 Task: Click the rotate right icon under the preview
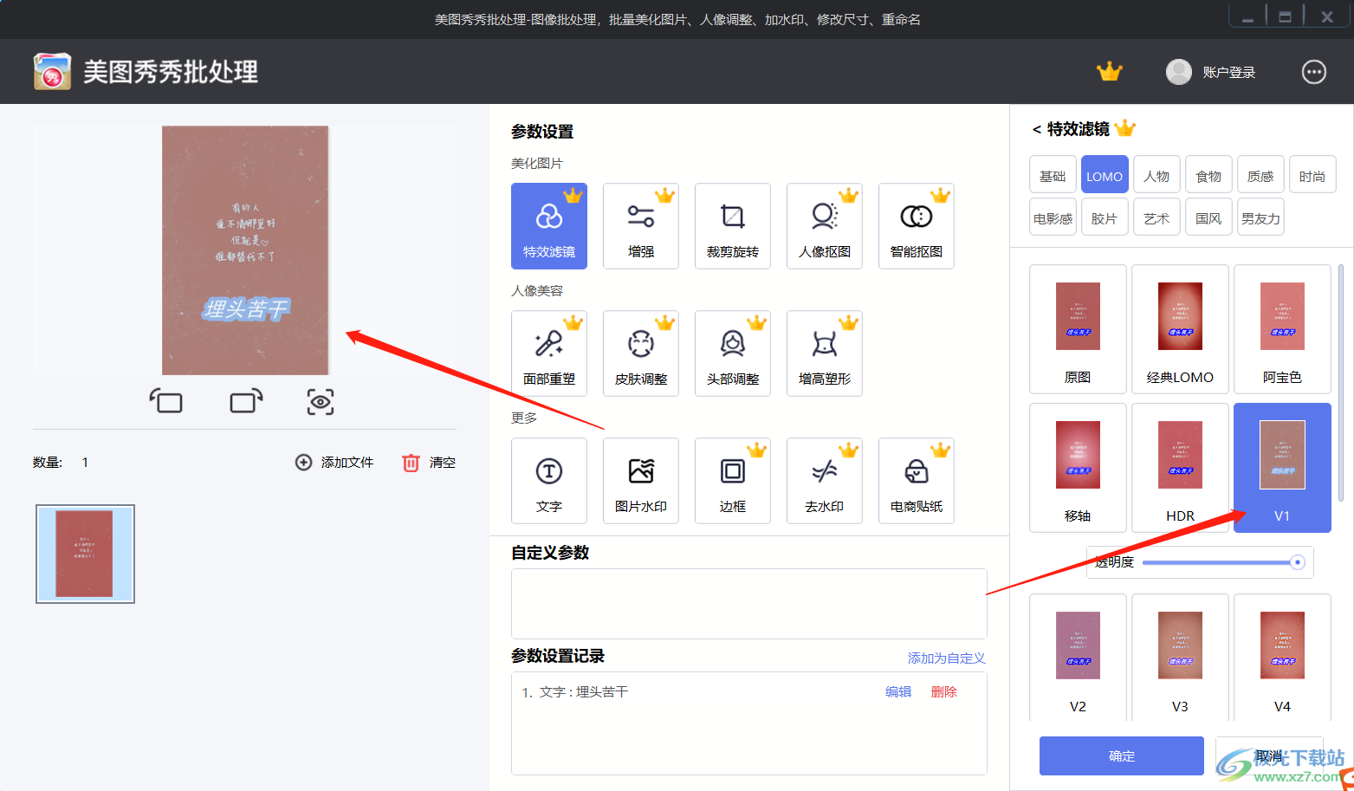point(246,401)
